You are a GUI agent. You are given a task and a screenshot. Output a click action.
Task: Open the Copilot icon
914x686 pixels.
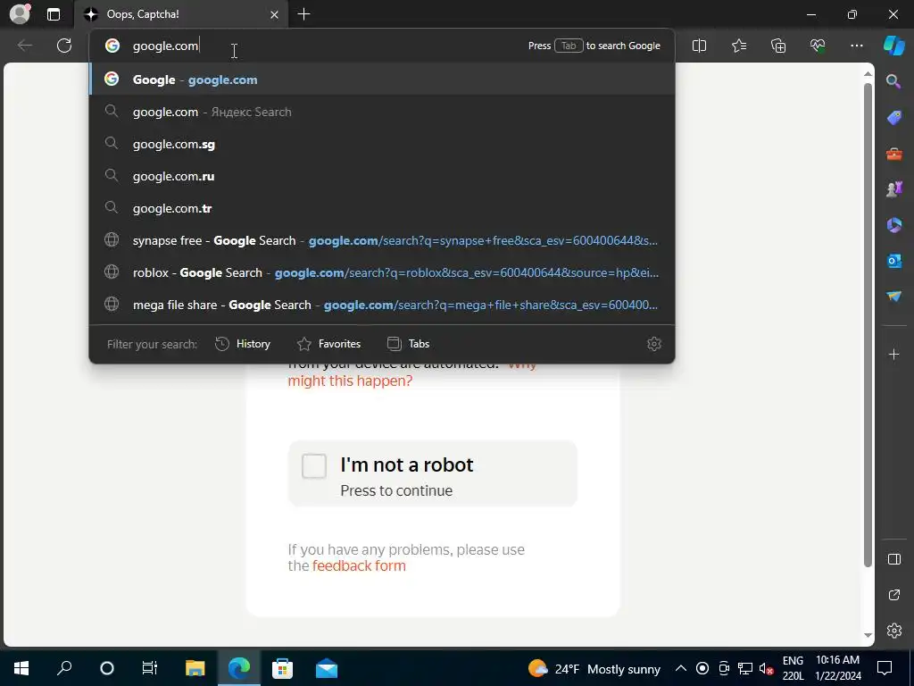point(893,46)
